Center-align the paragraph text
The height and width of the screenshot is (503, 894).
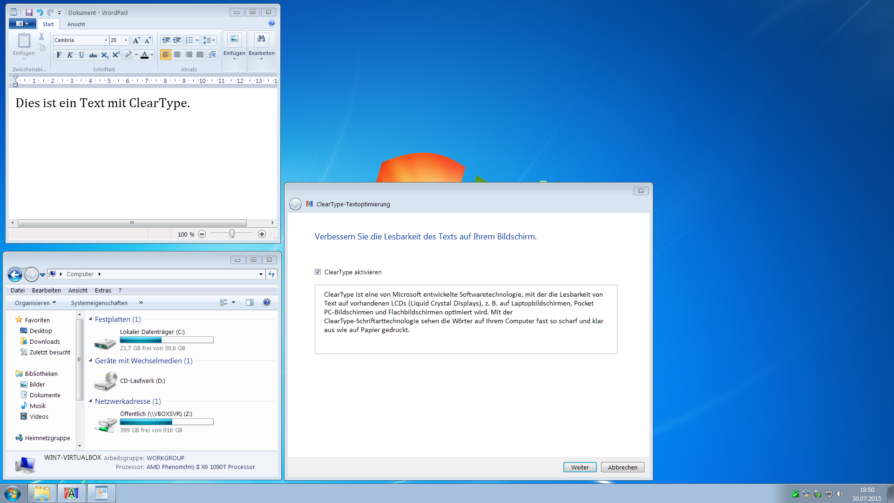(177, 55)
